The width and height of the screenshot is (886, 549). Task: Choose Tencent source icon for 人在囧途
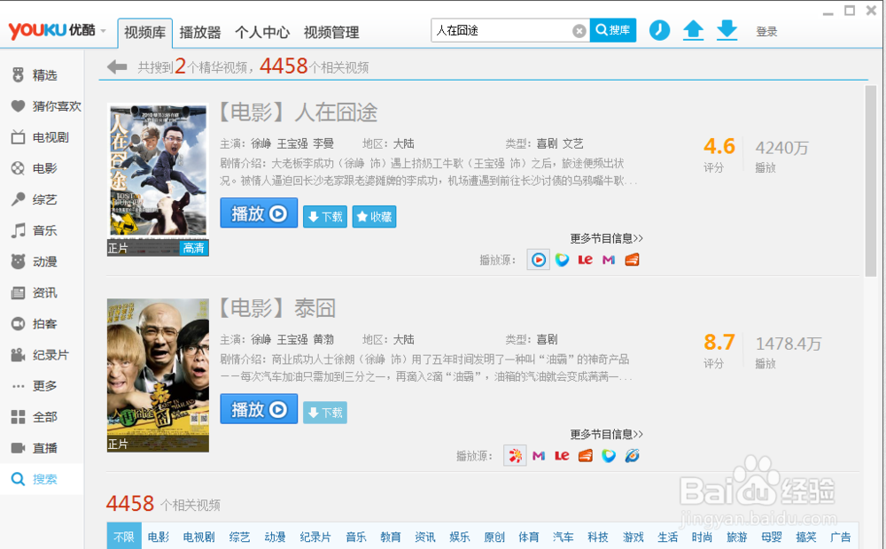point(562,259)
